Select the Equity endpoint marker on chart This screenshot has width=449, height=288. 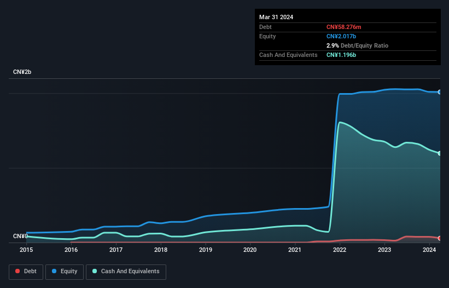(x=440, y=92)
